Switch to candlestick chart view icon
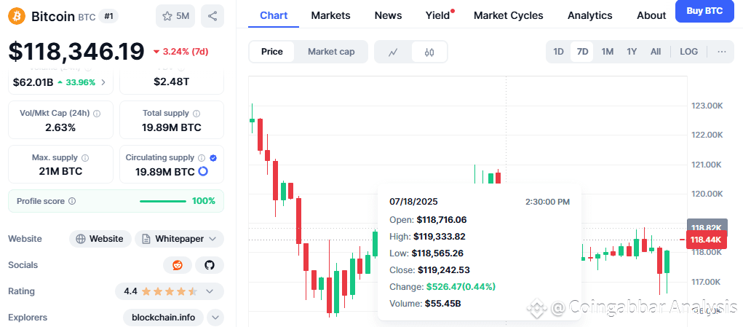743x327 pixels. coord(429,52)
